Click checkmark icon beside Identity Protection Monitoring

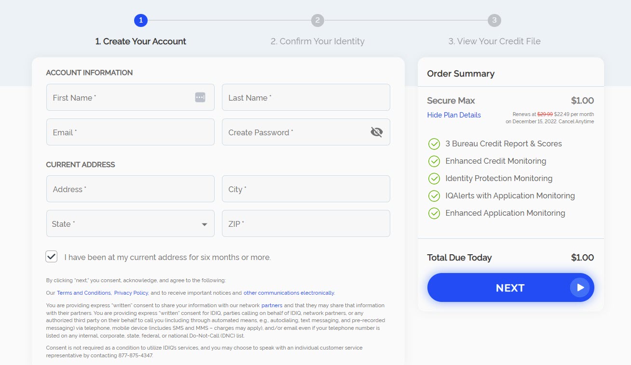tap(434, 178)
